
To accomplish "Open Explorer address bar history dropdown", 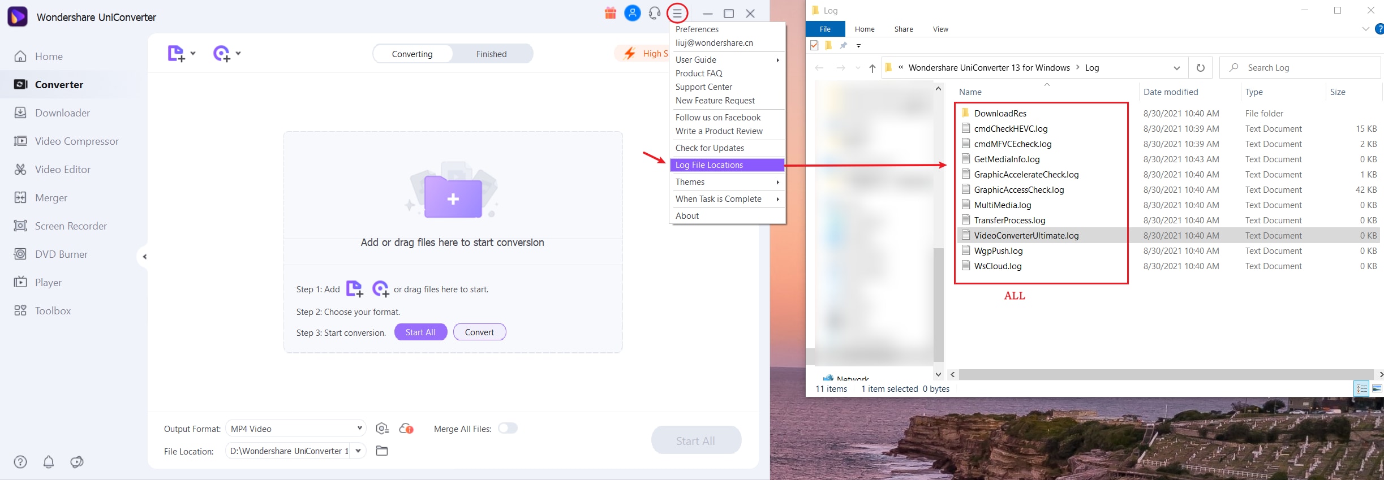I will point(1177,68).
